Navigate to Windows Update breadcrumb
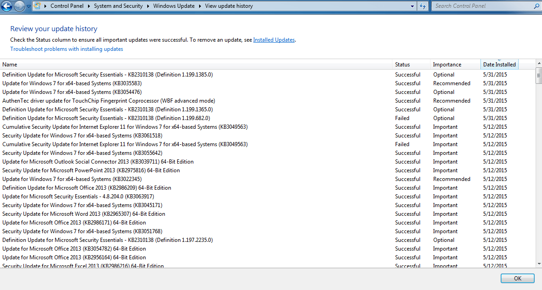 coord(174,6)
